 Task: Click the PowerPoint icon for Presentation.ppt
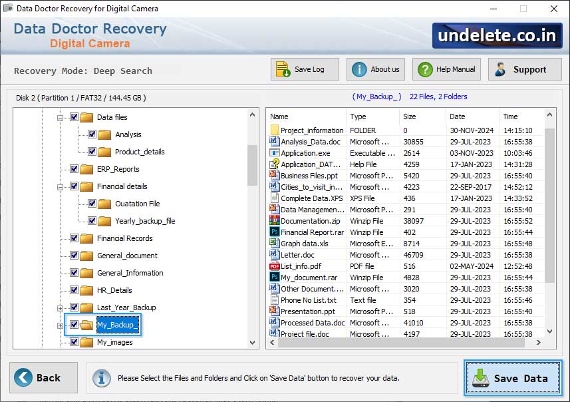tap(273, 311)
